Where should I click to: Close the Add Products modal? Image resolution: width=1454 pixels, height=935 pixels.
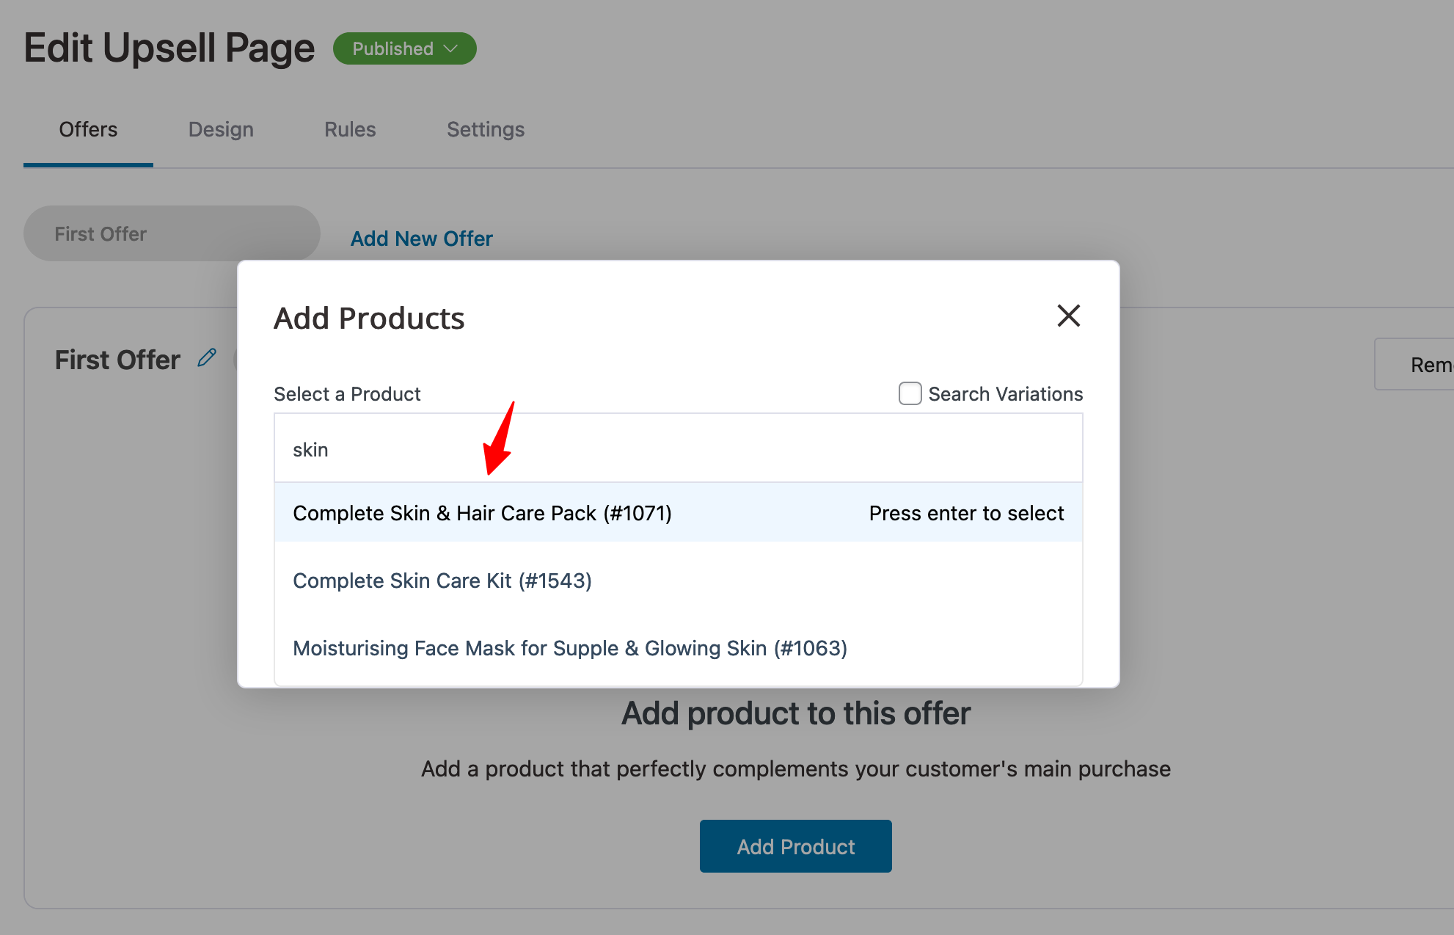(1069, 316)
